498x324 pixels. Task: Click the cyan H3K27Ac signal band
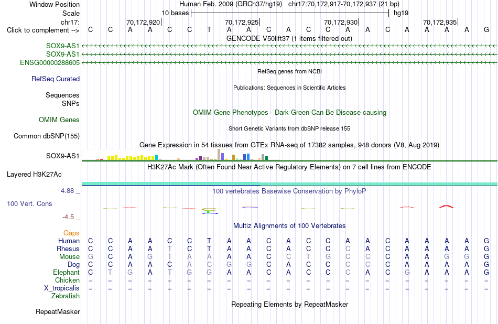pyautogui.click(x=289, y=184)
